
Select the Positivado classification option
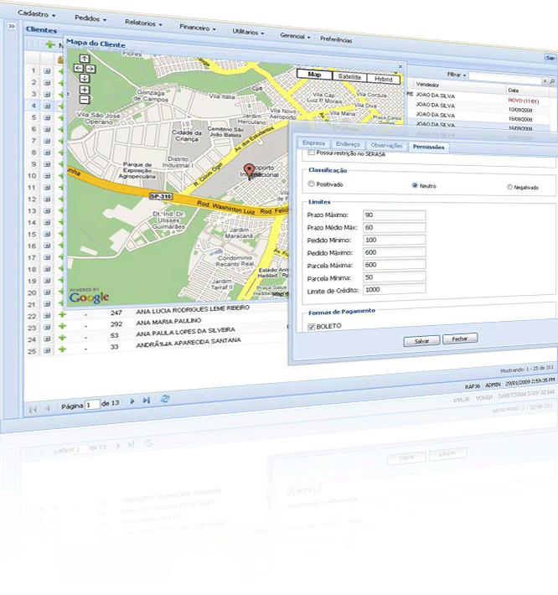(312, 184)
